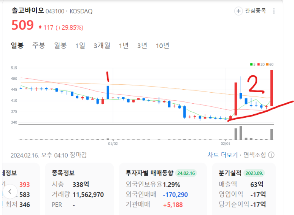Click the plus icon for 관심종목
This screenshot has height=215, width=294.
click(x=238, y=11)
